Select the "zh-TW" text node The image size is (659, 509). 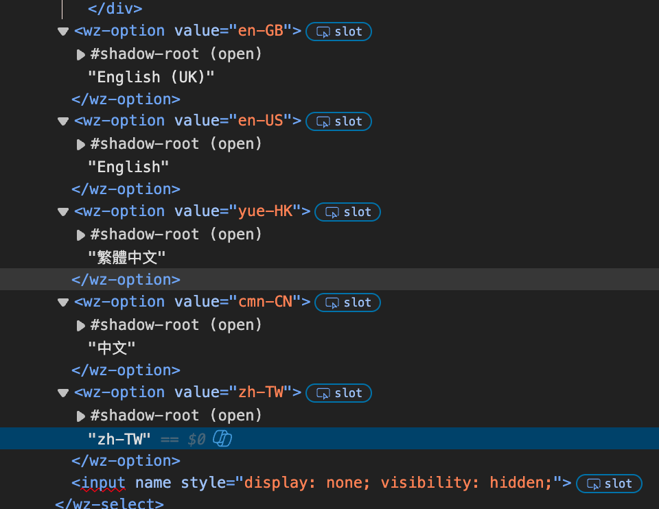[x=119, y=438]
